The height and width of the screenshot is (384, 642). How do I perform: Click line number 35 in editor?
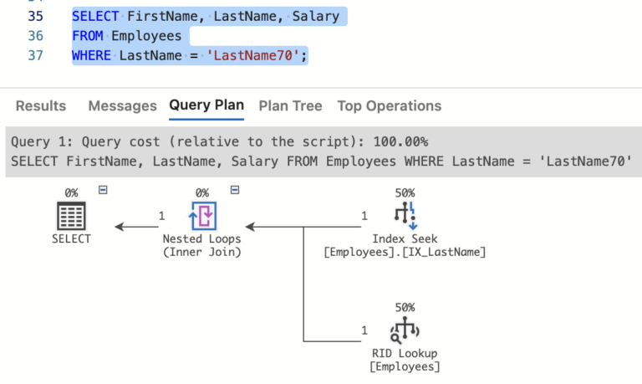35,16
